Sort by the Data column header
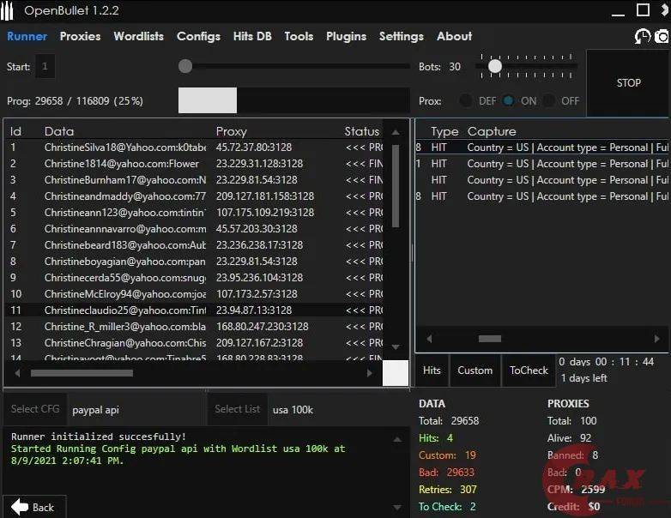The image size is (671, 518). point(59,131)
